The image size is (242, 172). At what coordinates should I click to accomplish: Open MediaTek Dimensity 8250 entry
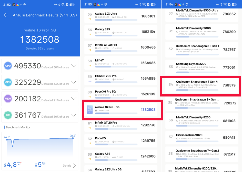coord(202,121)
